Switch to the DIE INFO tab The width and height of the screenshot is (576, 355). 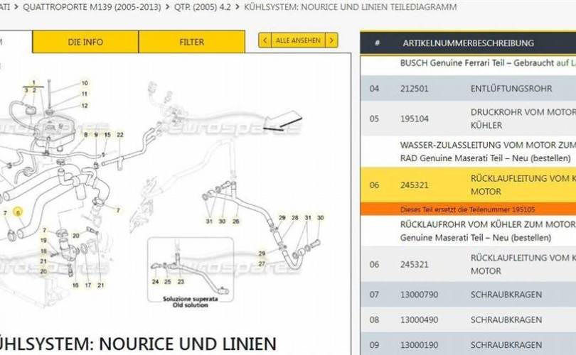85,42
